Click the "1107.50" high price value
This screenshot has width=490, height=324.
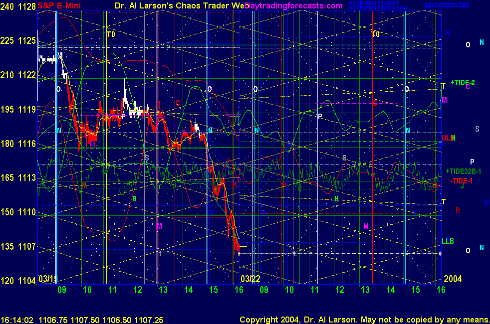(85, 320)
